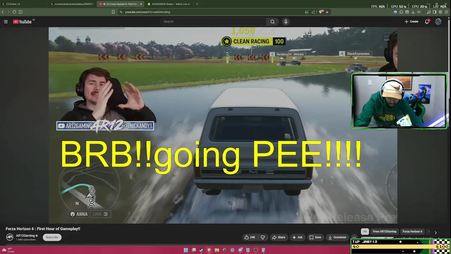Open the YouTube notifications bell

click(x=427, y=22)
